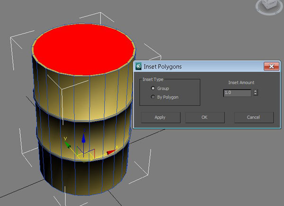Click the 3ds Max icon in dialog title
This screenshot has width=284, height=206.
click(x=139, y=67)
